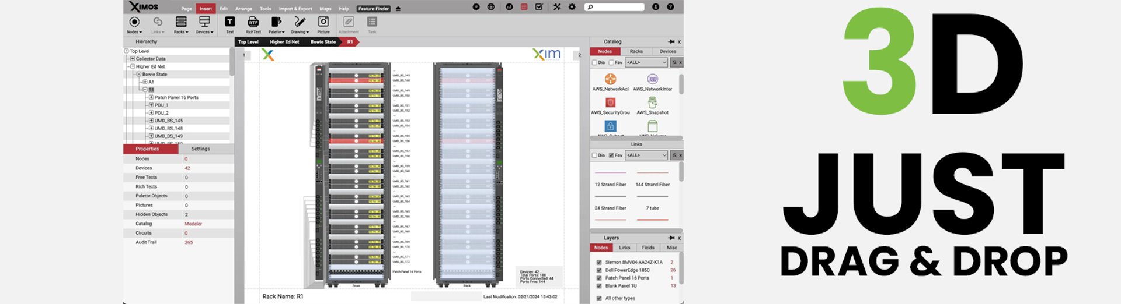Go to Higher Ed Net breadcrumb
The width and height of the screenshot is (1121, 304).
pos(284,42)
